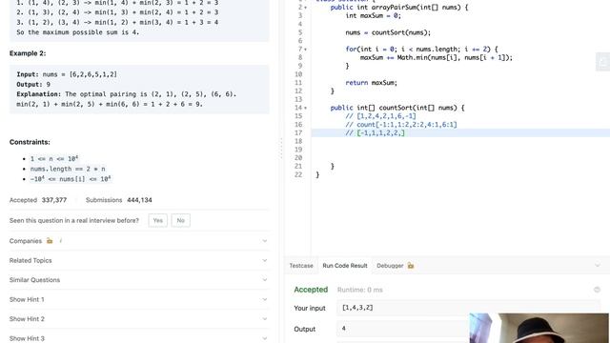Click Accepted count 337,377
The image size is (610, 343).
click(x=54, y=200)
